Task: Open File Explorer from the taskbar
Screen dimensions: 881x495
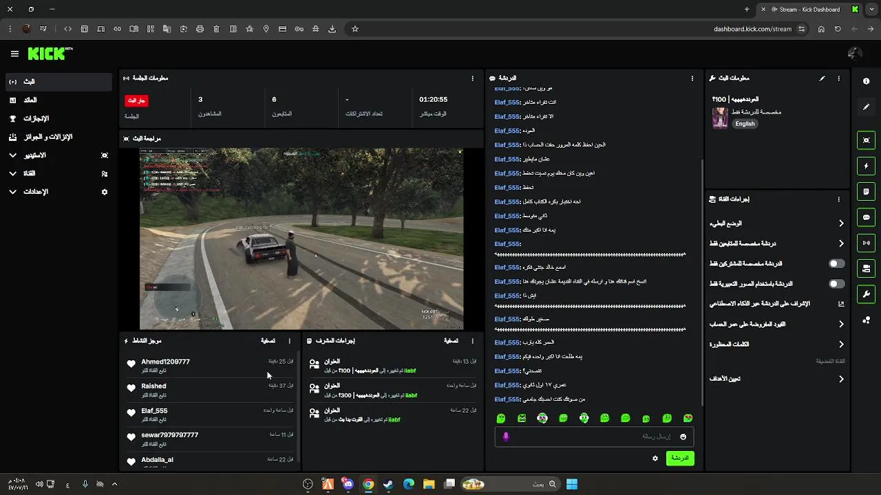Action: [x=429, y=484]
